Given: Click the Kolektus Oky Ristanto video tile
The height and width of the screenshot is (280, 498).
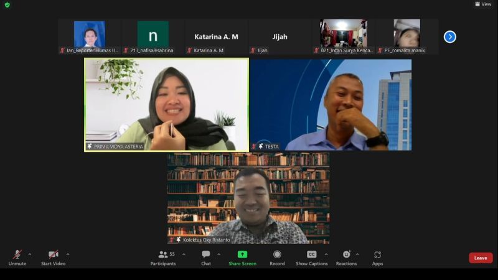Looking at the screenshot, I should 248,198.
